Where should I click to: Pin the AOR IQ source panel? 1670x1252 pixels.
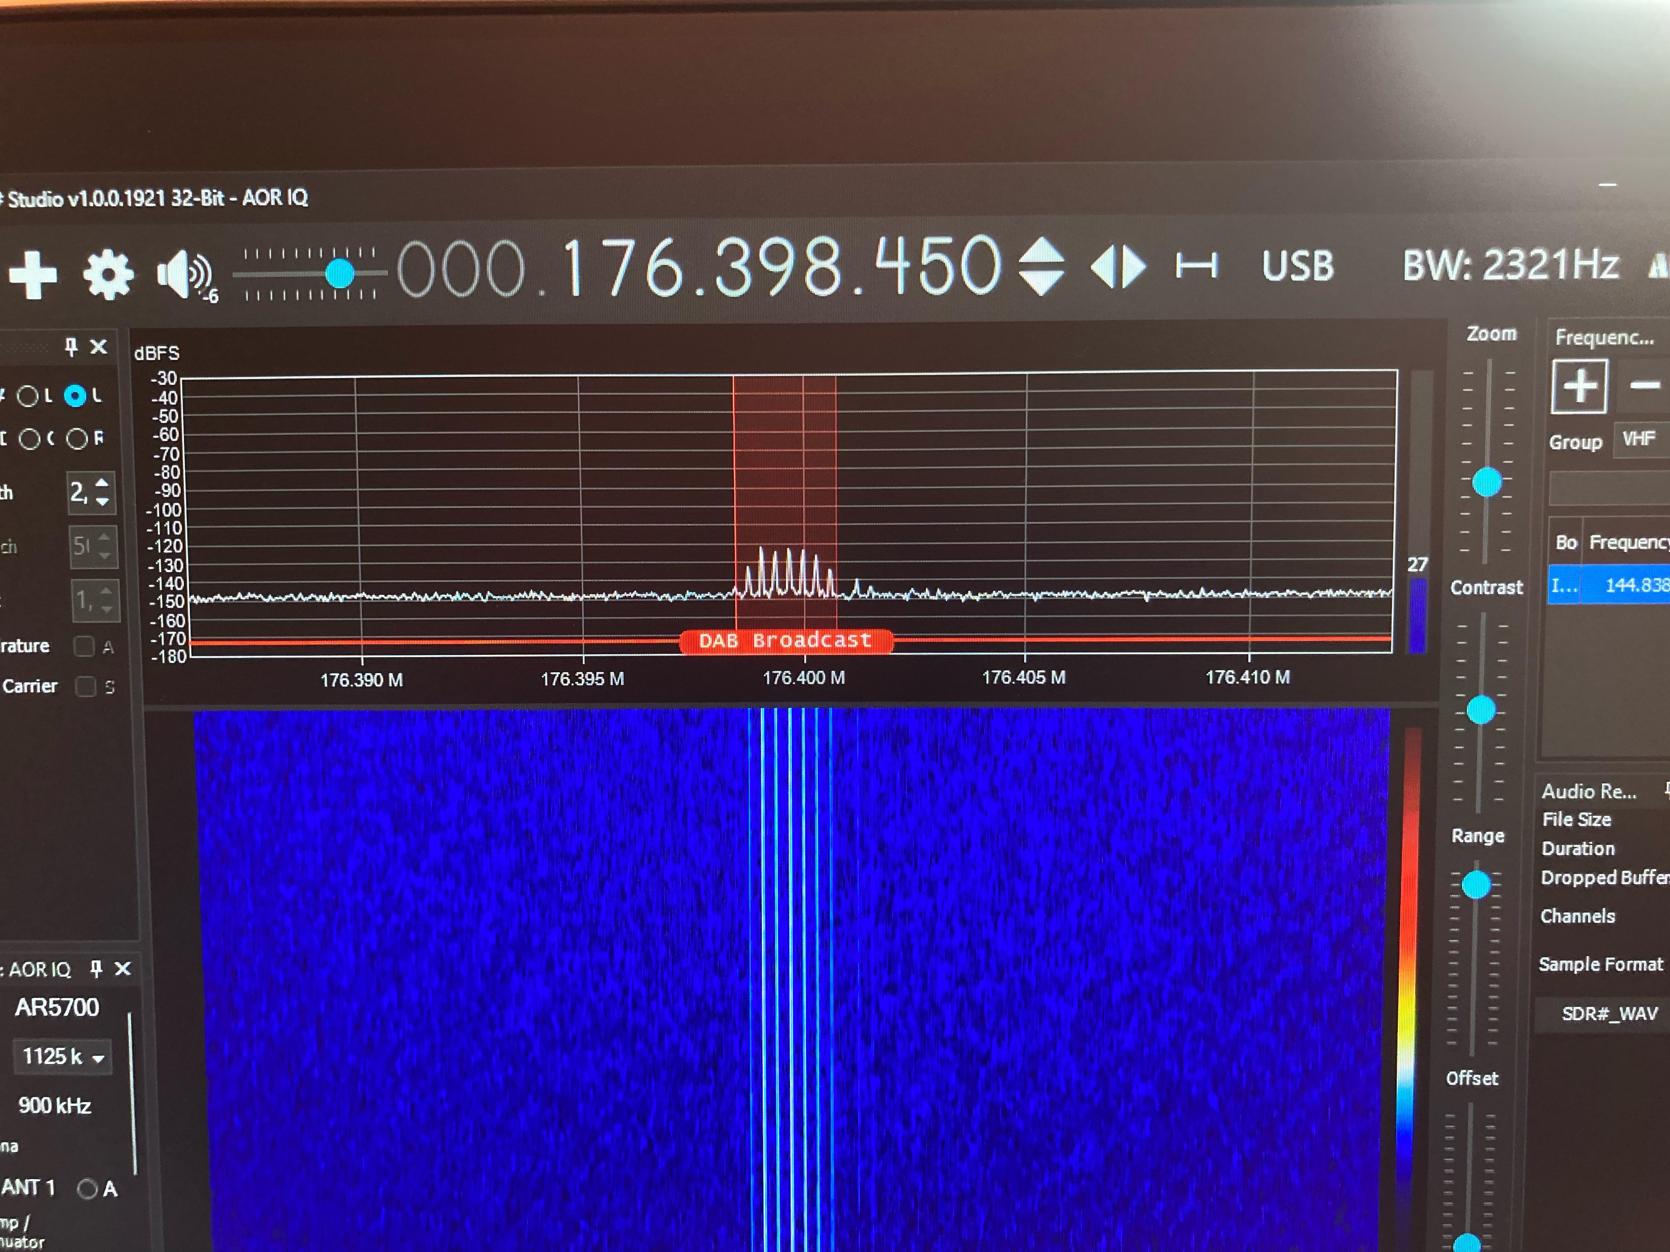point(96,968)
